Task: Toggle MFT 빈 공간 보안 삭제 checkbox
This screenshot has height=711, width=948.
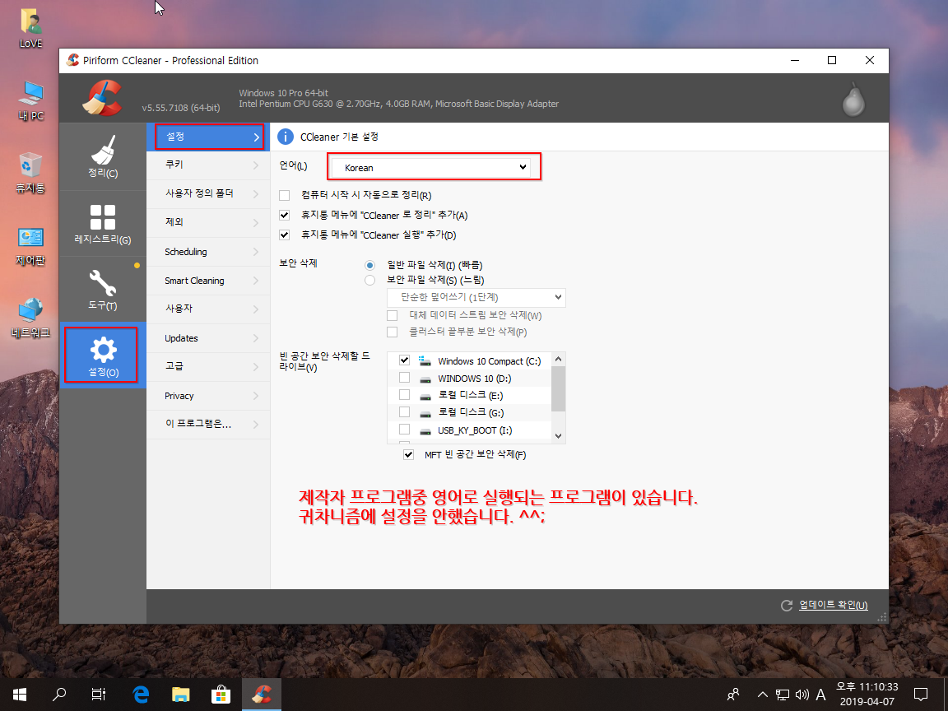Action: tap(409, 454)
